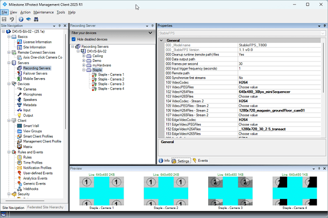
Task: Collapse the Devices tree node
Action: (x=9, y=84)
